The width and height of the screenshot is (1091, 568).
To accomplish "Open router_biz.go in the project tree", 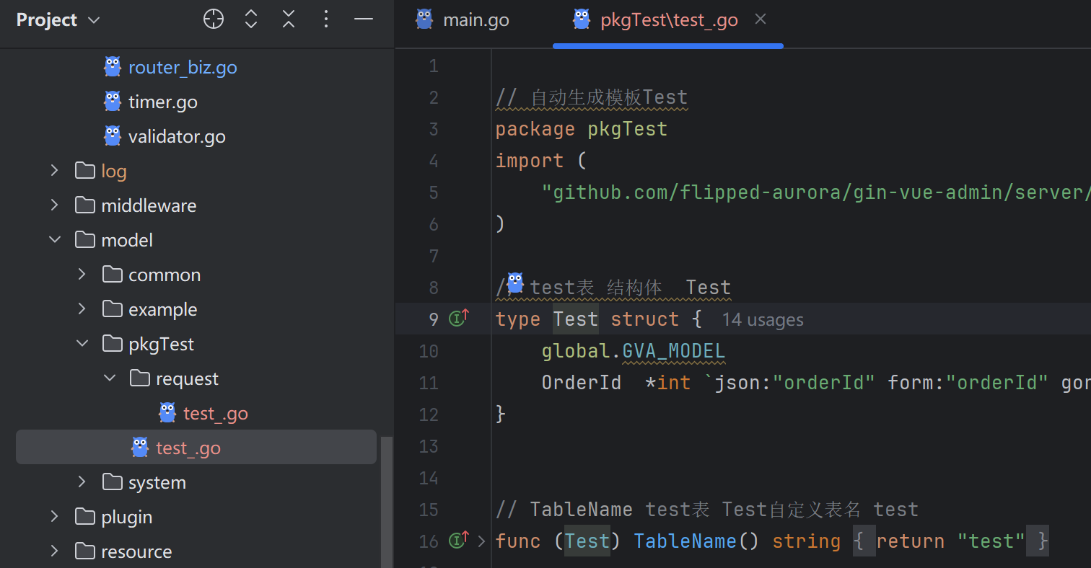I will click(183, 67).
